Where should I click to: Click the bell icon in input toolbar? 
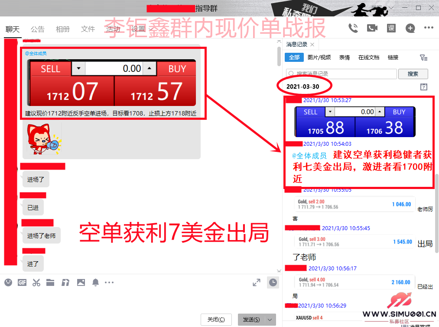(95, 282)
